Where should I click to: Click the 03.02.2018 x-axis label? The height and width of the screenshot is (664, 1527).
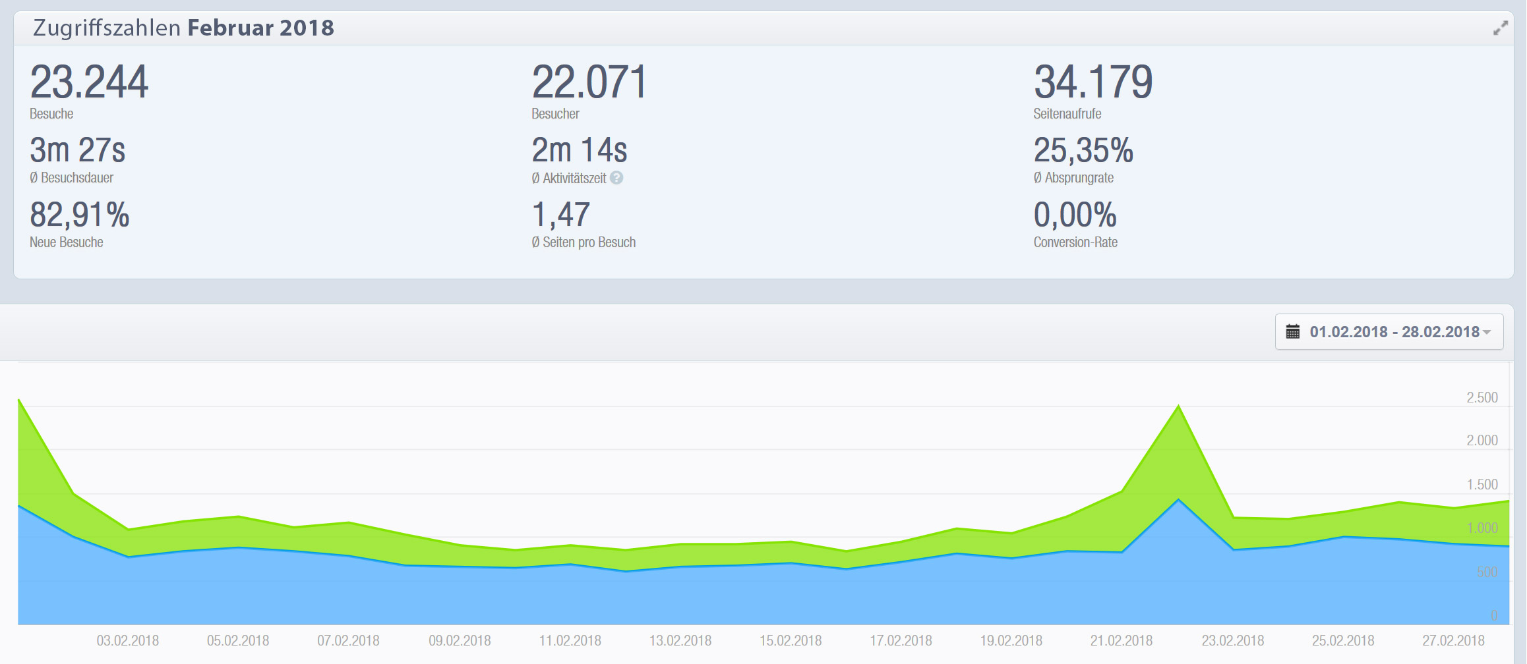[x=128, y=640]
